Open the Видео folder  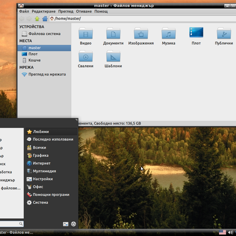click(86, 36)
